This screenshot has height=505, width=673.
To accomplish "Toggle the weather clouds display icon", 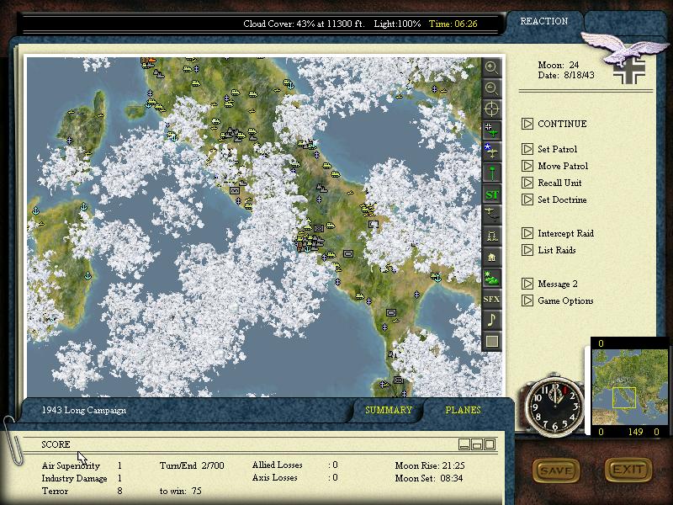I will [491, 279].
